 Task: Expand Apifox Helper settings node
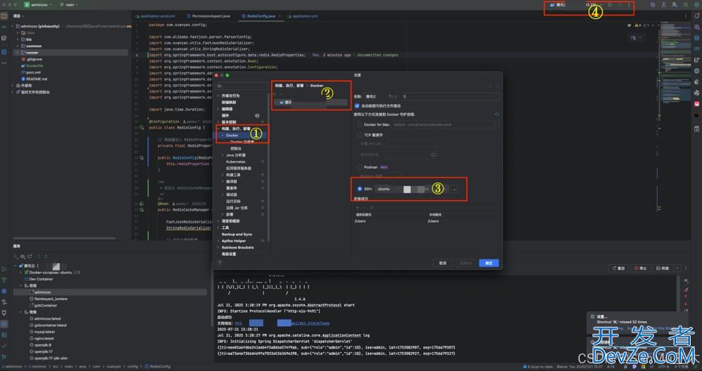point(218,241)
